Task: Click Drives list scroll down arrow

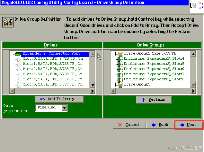Action: (93, 85)
